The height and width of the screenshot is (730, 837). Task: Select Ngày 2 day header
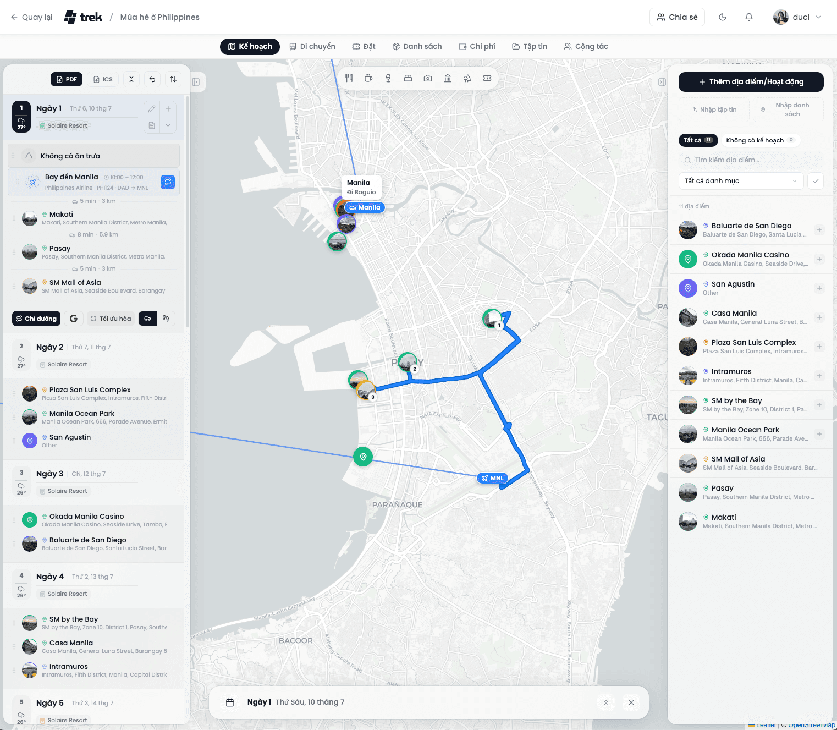pyautogui.click(x=94, y=355)
